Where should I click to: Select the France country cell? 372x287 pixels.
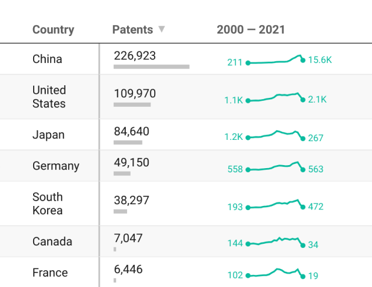tap(50, 273)
